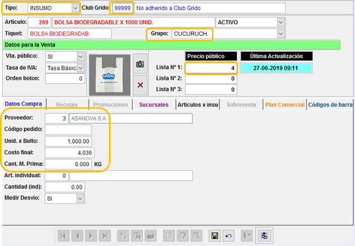Viewport: 355px width, 246px height.
Task: Click the exit door icon
Action: 247,235
